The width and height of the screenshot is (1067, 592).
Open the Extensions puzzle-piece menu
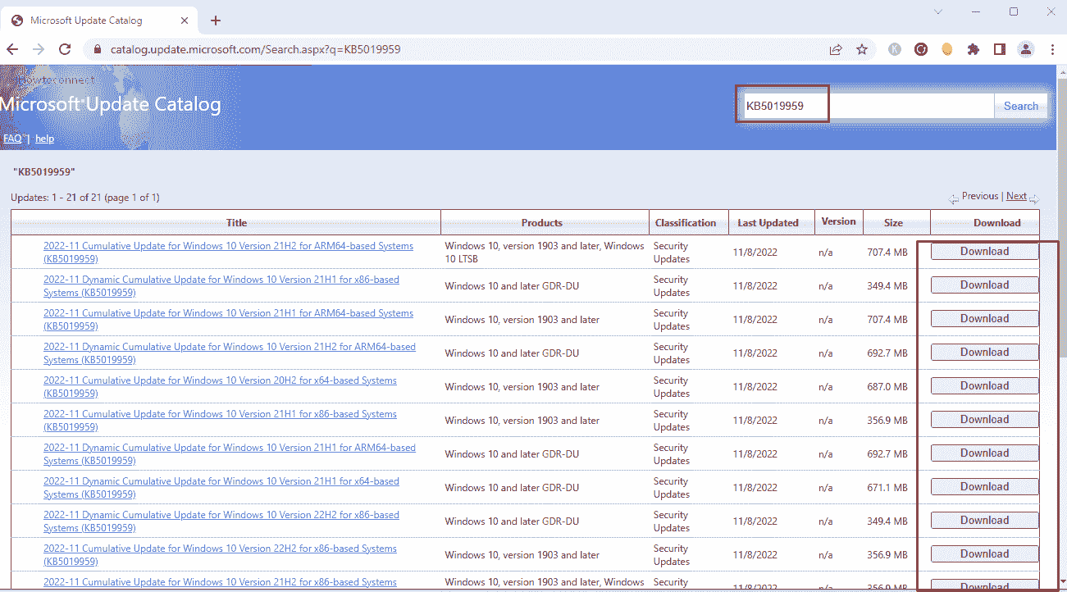pyautogui.click(x=974, y=49)
